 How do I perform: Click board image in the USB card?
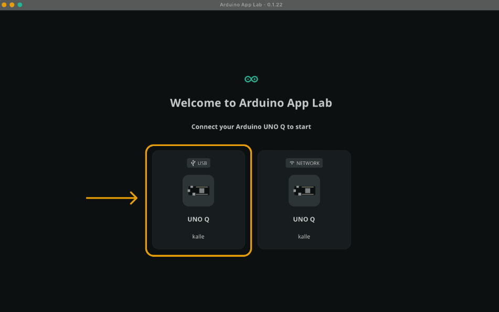click(x=198, y=190)
